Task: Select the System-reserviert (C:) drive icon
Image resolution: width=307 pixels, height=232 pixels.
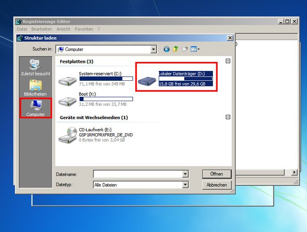Action: click(x=68, y=81)
